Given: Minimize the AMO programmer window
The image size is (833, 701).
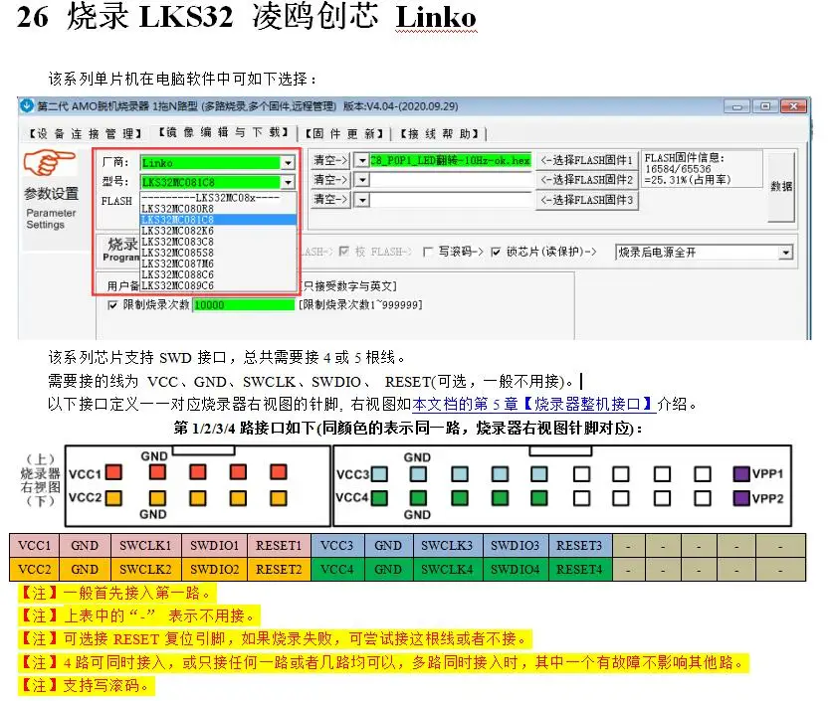Looking at the screenshot, I should tap(736, 106).
